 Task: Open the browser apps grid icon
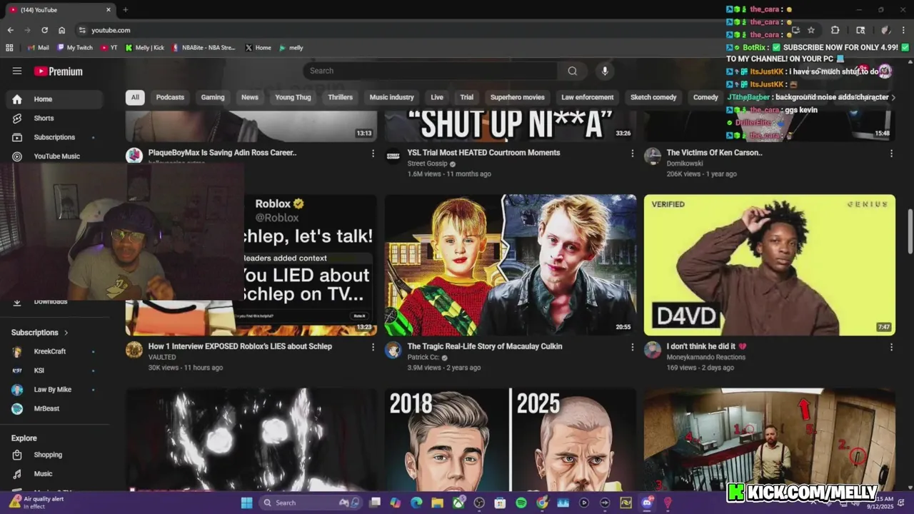9,48
